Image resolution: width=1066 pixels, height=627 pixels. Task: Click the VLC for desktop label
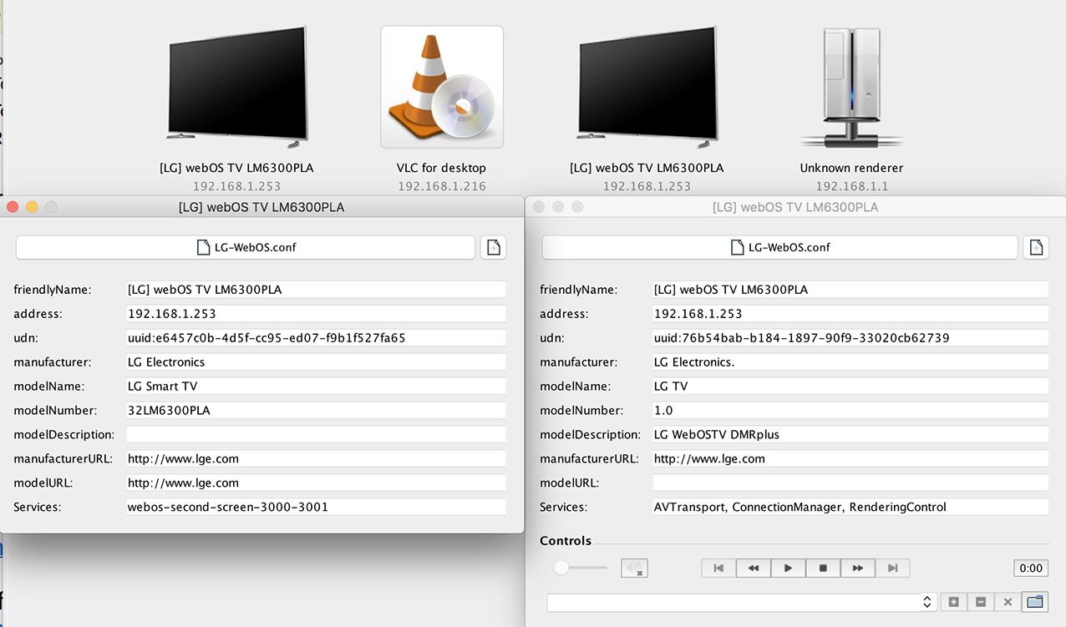pos(441,168)
